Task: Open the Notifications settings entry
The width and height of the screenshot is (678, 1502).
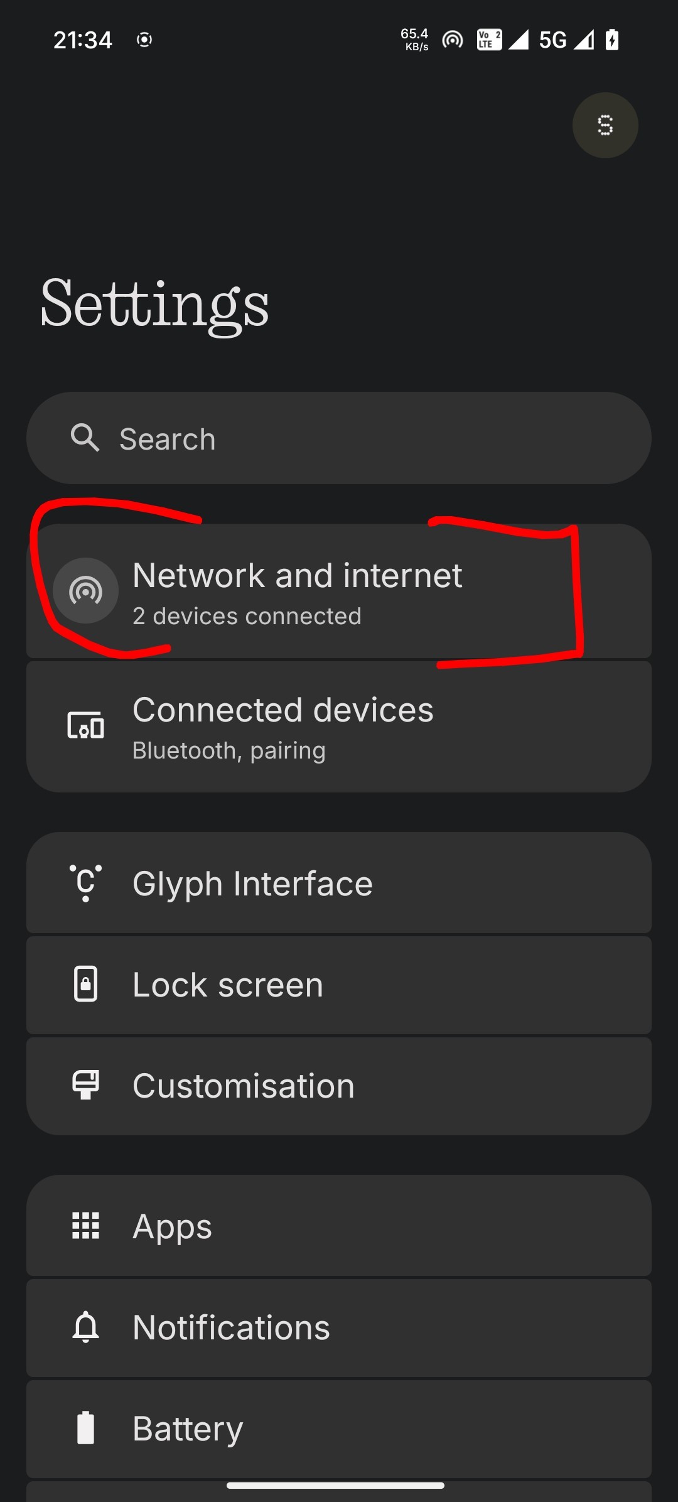Action: click(x=339, y=1327)
